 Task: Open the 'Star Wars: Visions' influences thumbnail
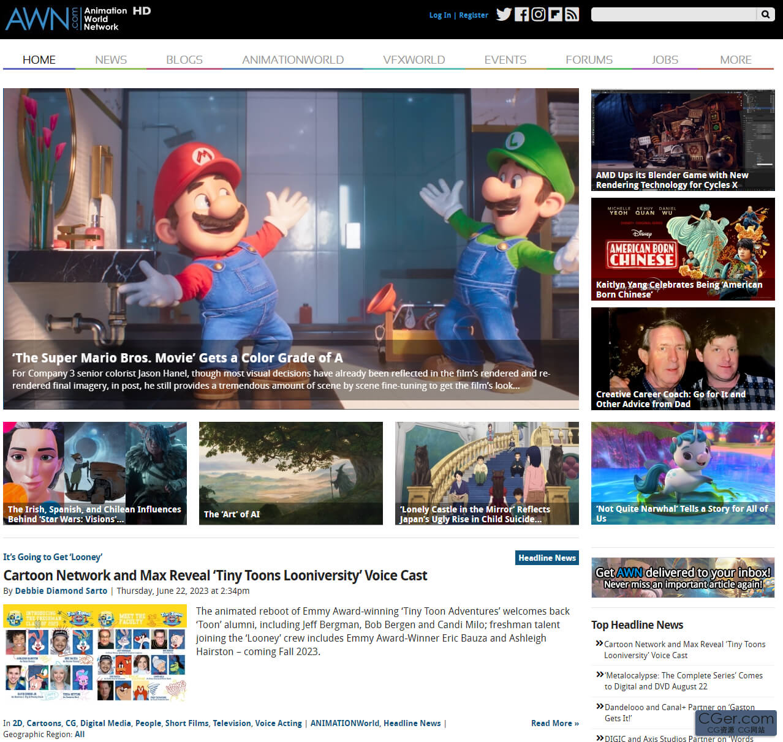[95, 473]
